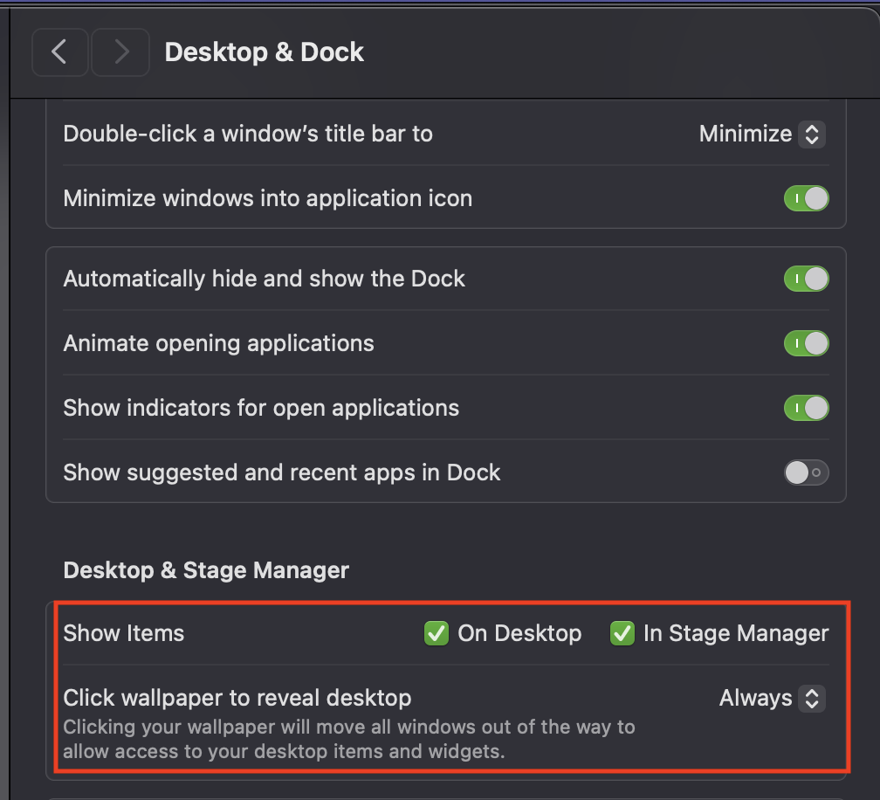Disable Automatically hide and show the Dock
Image resolution: width=880 pixels, height=800 pixels.
(806, 279)
